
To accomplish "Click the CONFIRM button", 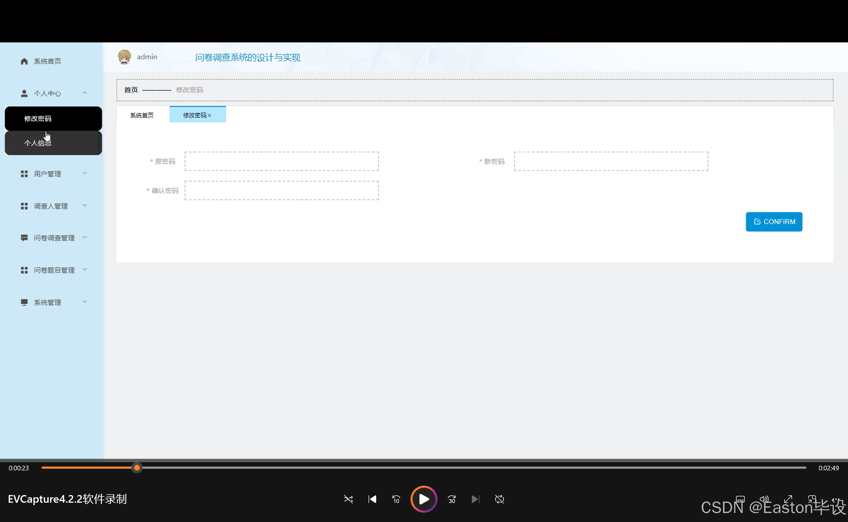I will [774, 222].
